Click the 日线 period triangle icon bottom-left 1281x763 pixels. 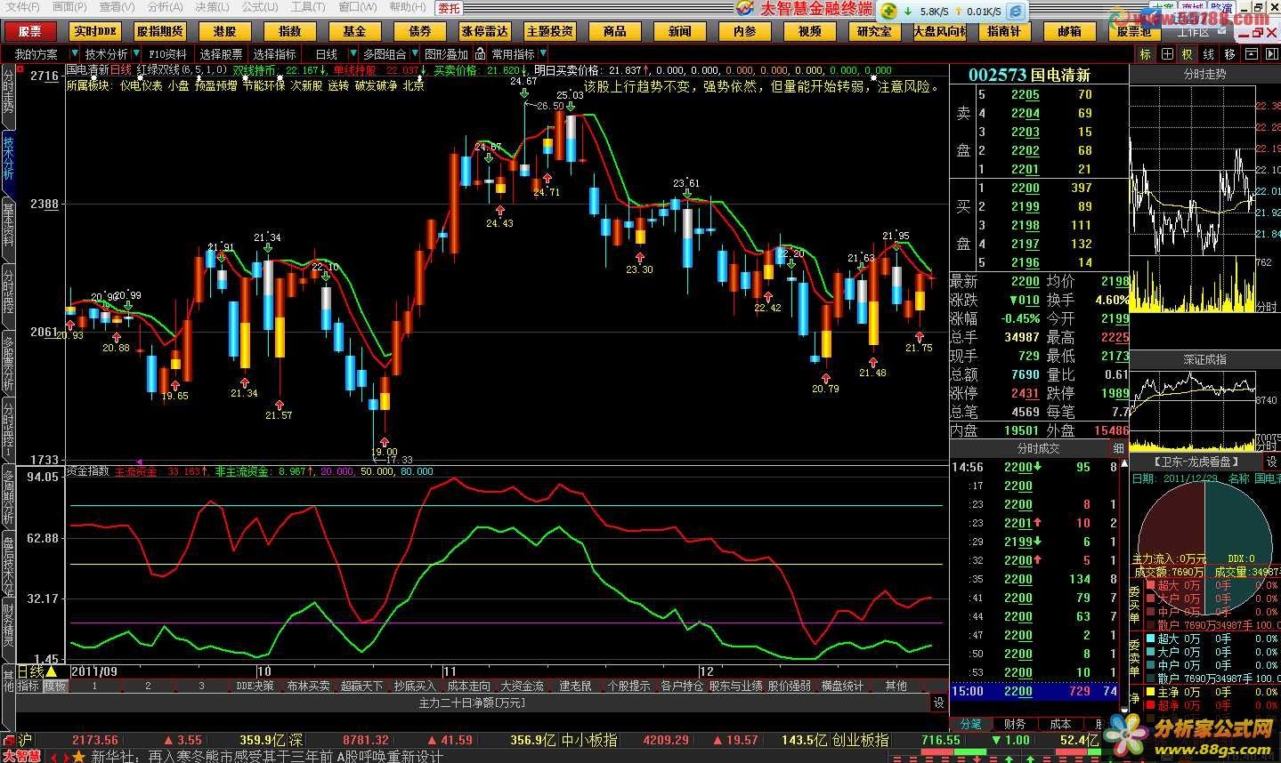51,671
